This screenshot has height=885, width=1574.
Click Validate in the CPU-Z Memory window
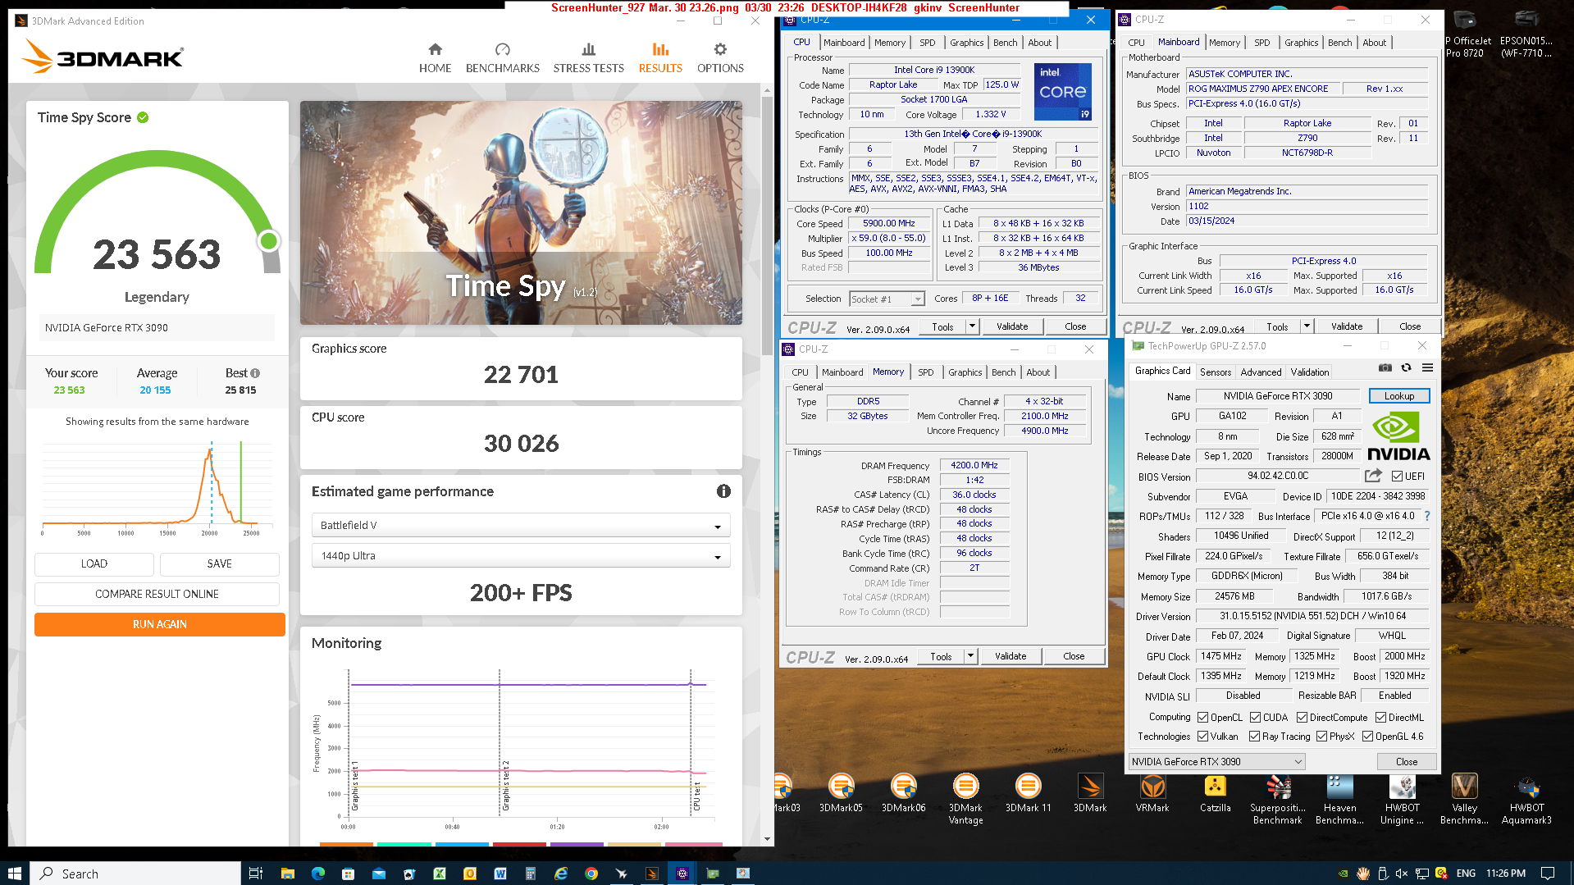[1010, 656]
